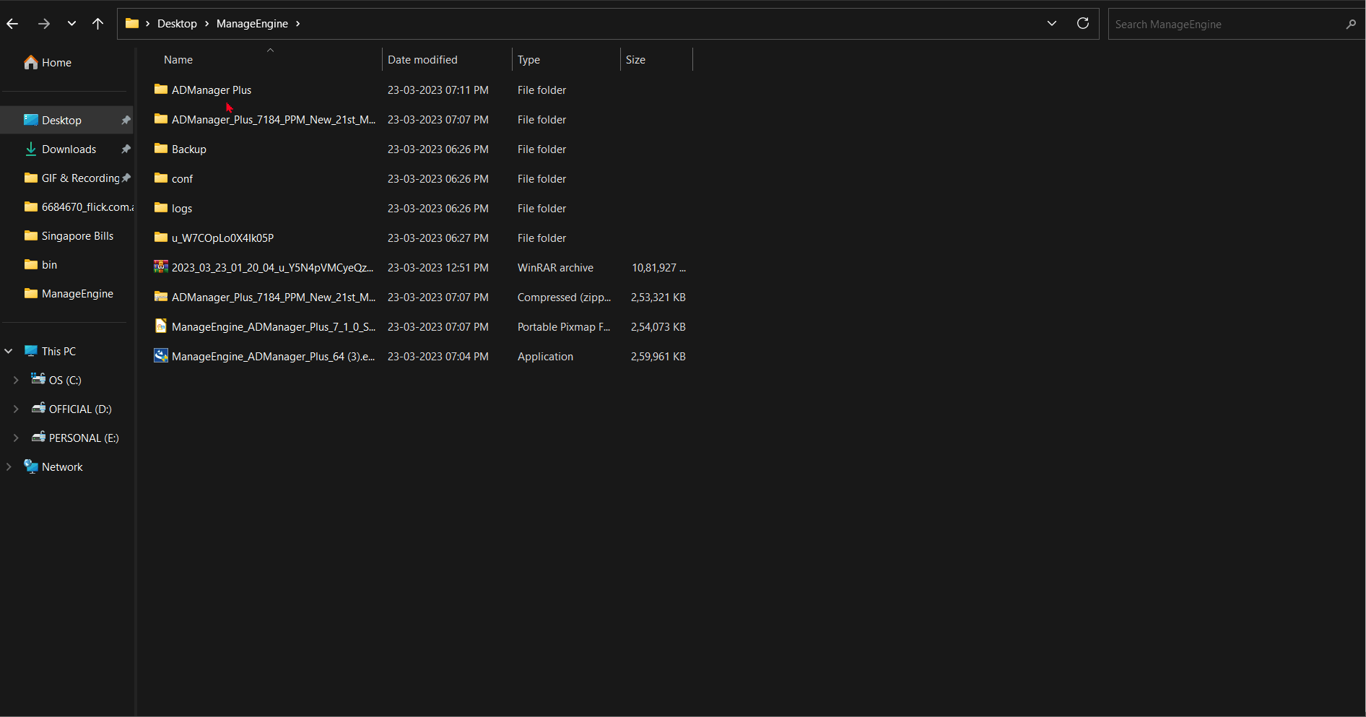The width and height of the screenshot is (1366, 717).
Task: Sort files by the Name column
Action: click(178, 60)
